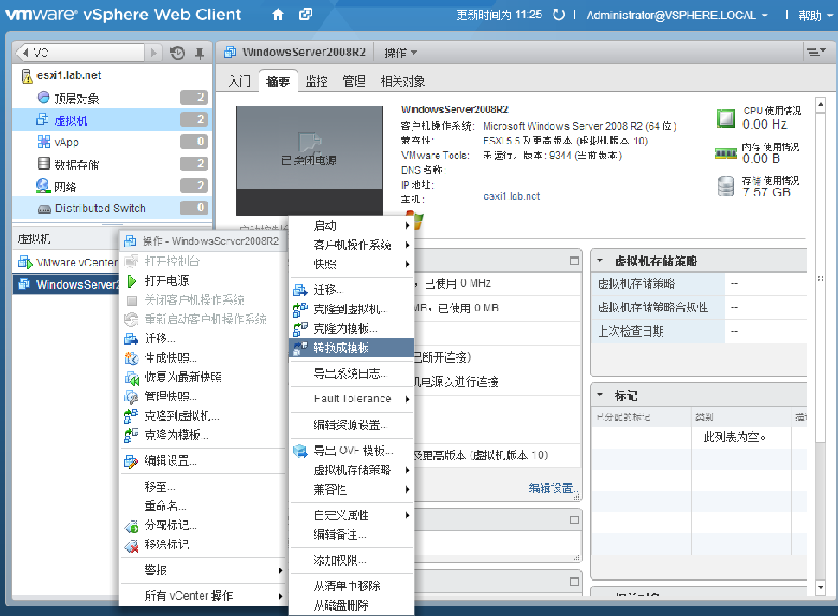Click the revert to latest snapshot icon
Screen dimensions: 839x616
point(131,377)
